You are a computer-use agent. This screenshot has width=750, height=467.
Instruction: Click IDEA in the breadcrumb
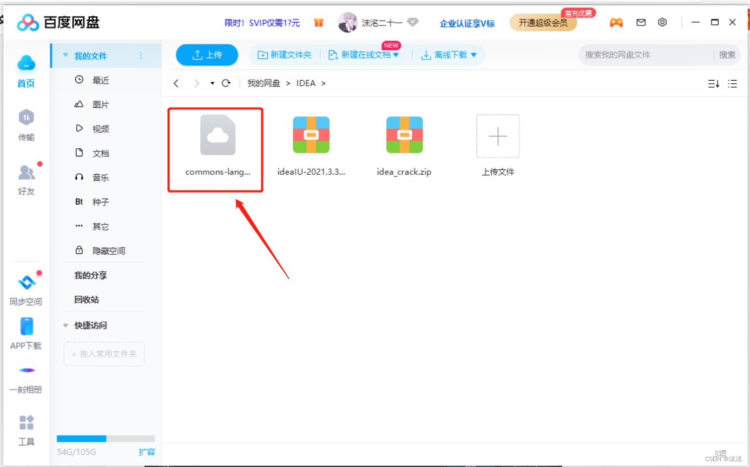(x=306, y=83)
